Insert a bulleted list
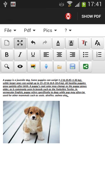The image size is (105, 175). pos(85,55)
